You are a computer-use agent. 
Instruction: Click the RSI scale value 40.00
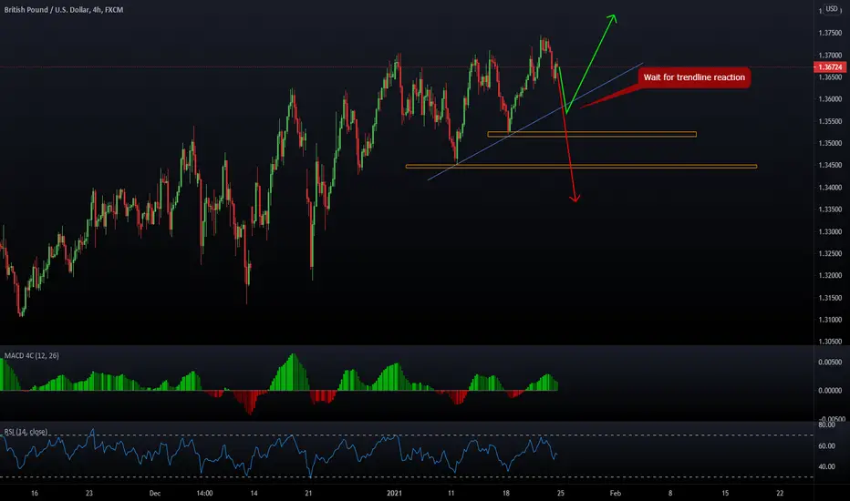pyautogui.click(x=827, y=467)
